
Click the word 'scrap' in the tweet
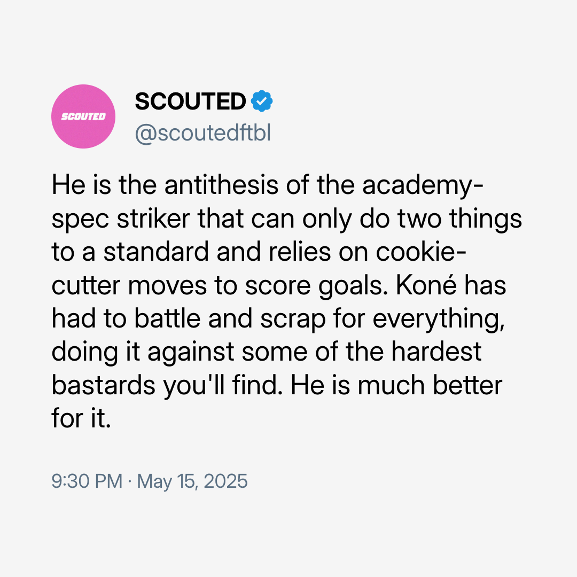click(x=293, y=319)
